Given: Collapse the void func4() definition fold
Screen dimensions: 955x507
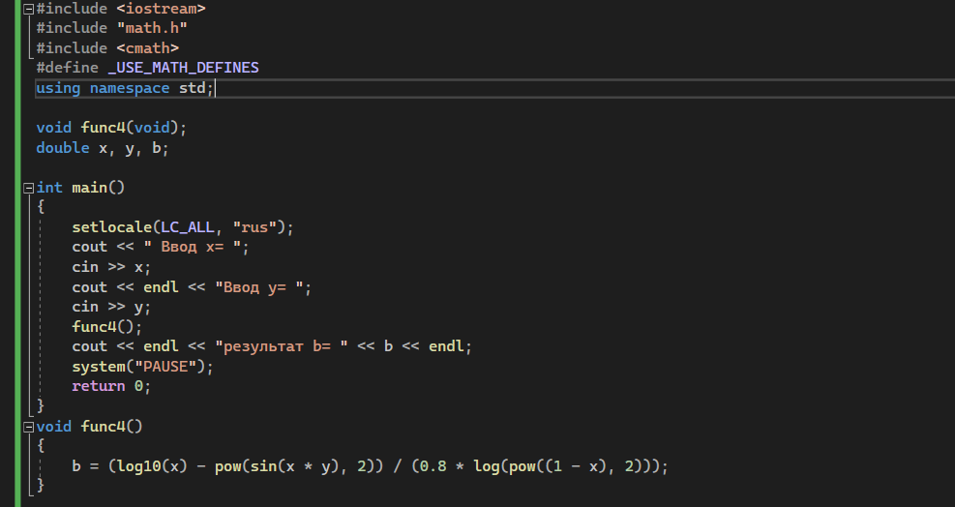Looking at the screenshot, I should pyautogui.click(x=28, y=427).
